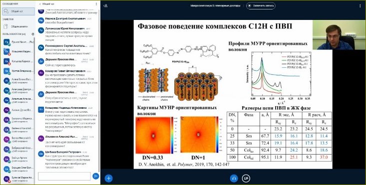Open the chat panel three-dot menu
This screenshot has height=185, width=366.
[96, 4]
